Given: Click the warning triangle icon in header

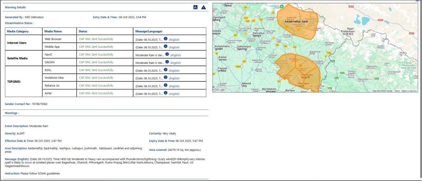Looking at the screenshot, I should pos(204,7).
